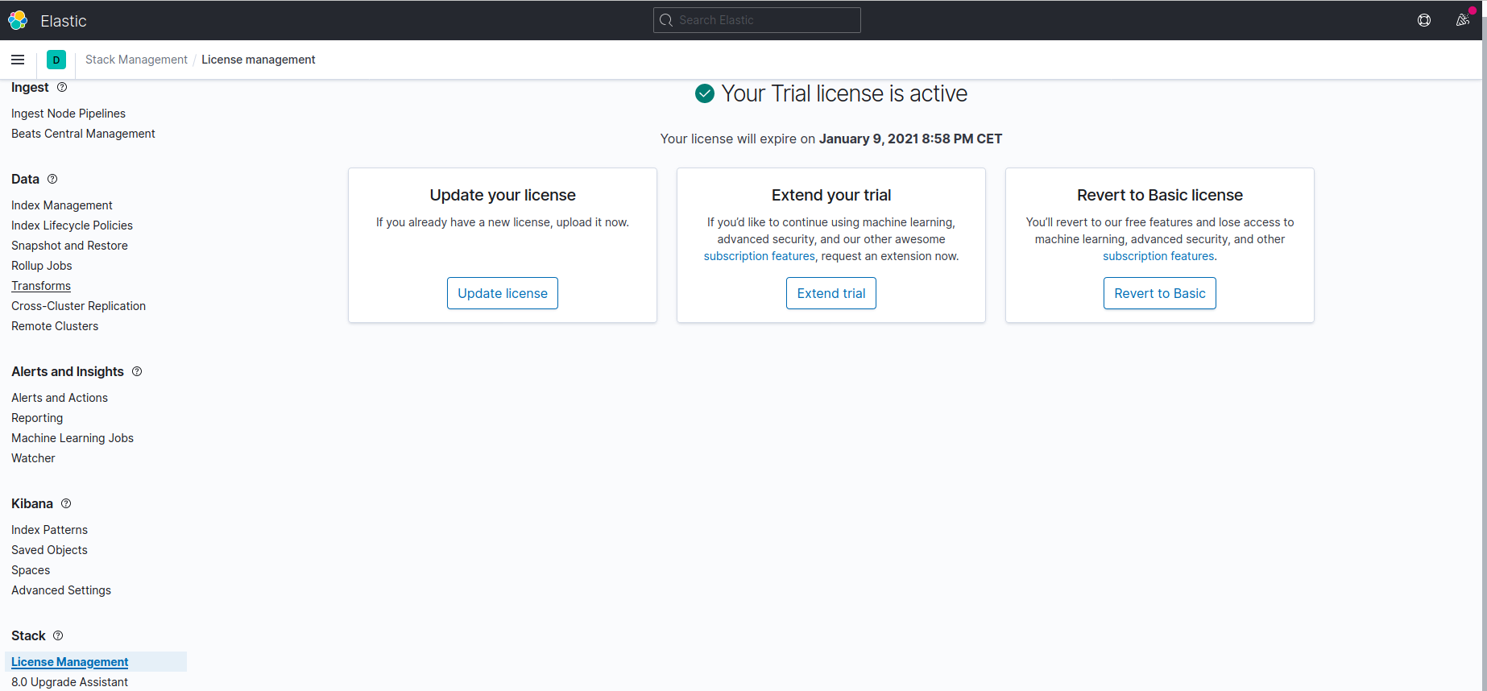1487x691 pixels.
Task: Open subscription features link in Revert to Basic card
Action: click(1158, 256)
